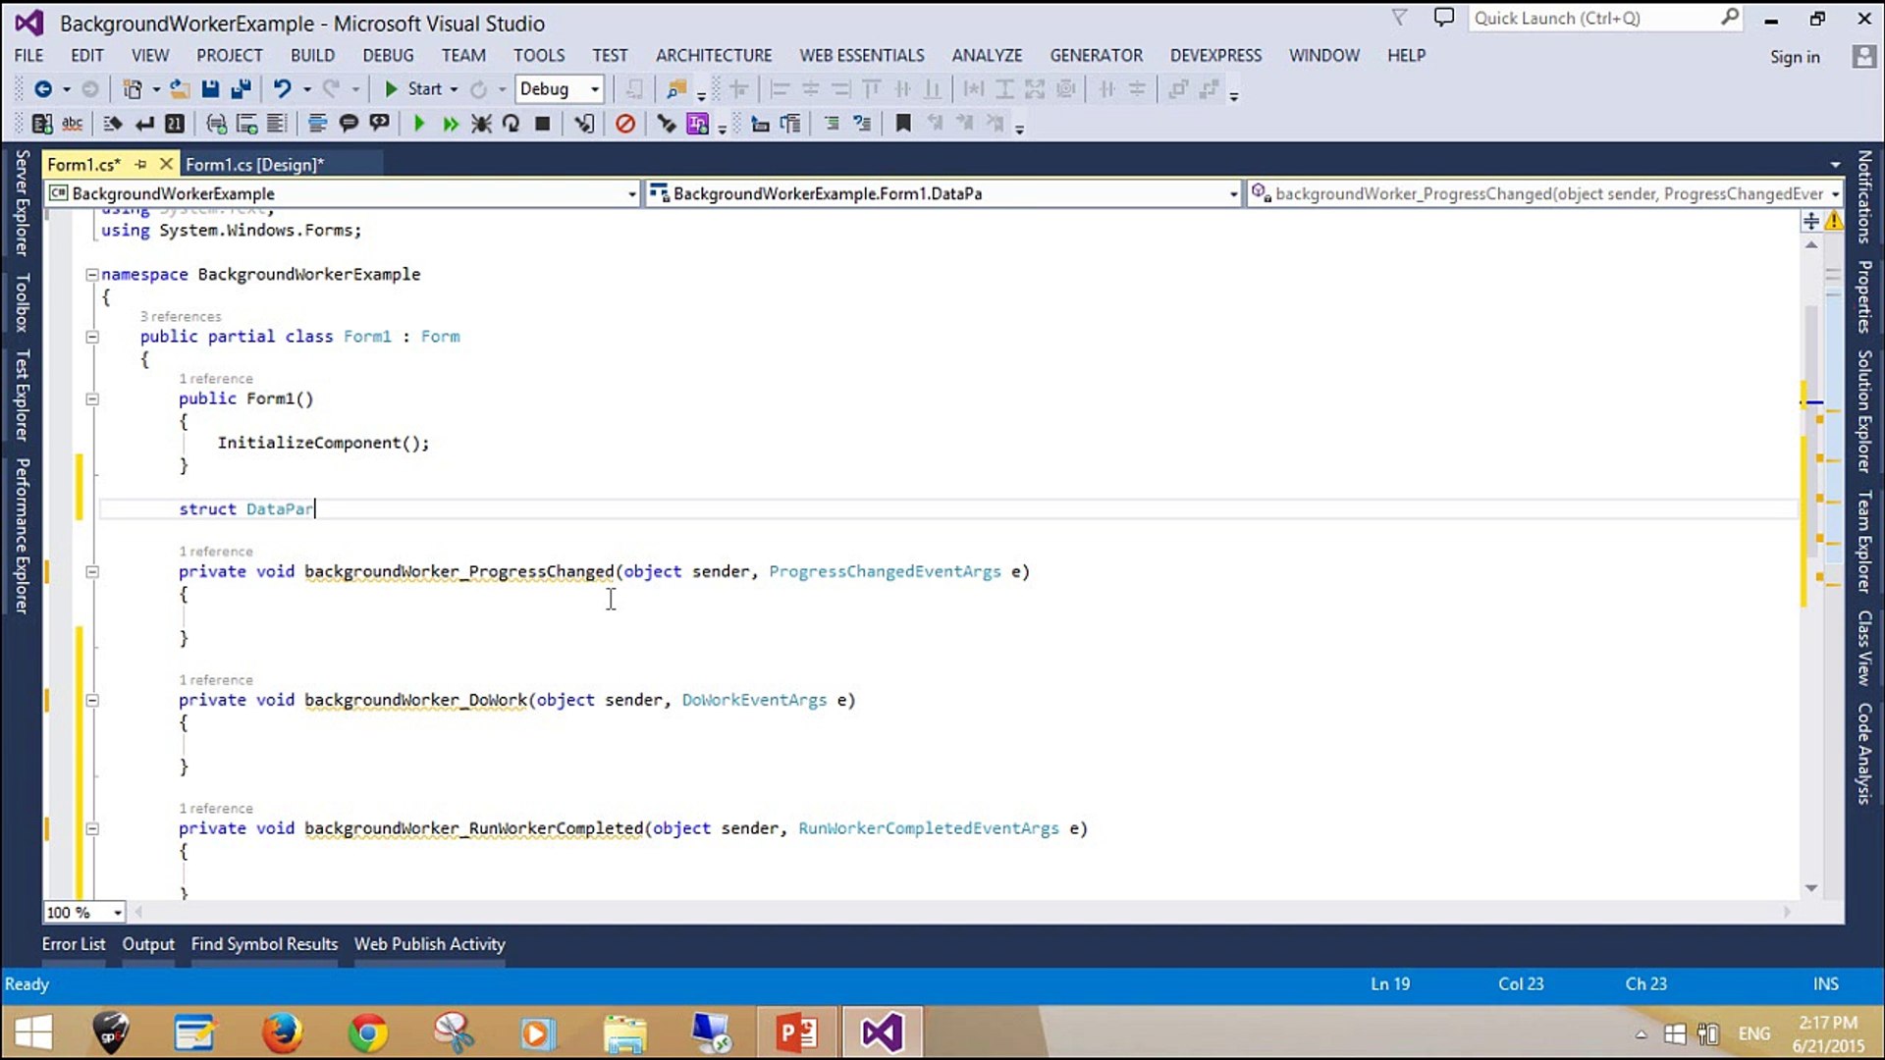Switch to the Form1.cs [Design] tab

click(254, 165)
